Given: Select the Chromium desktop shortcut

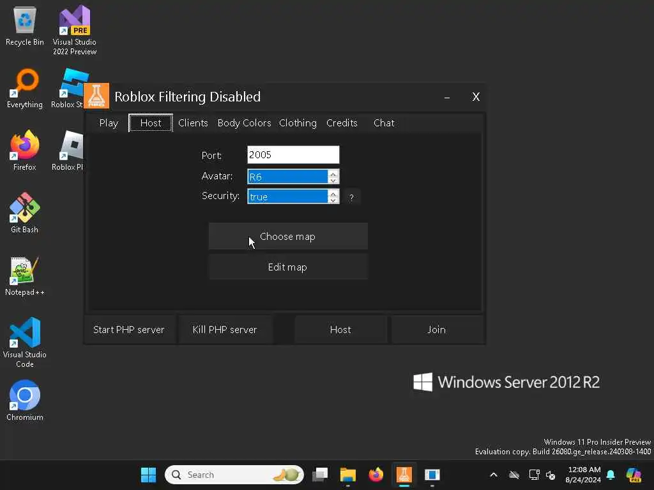Looking at the screenshot, I should [x=25, y=401].
